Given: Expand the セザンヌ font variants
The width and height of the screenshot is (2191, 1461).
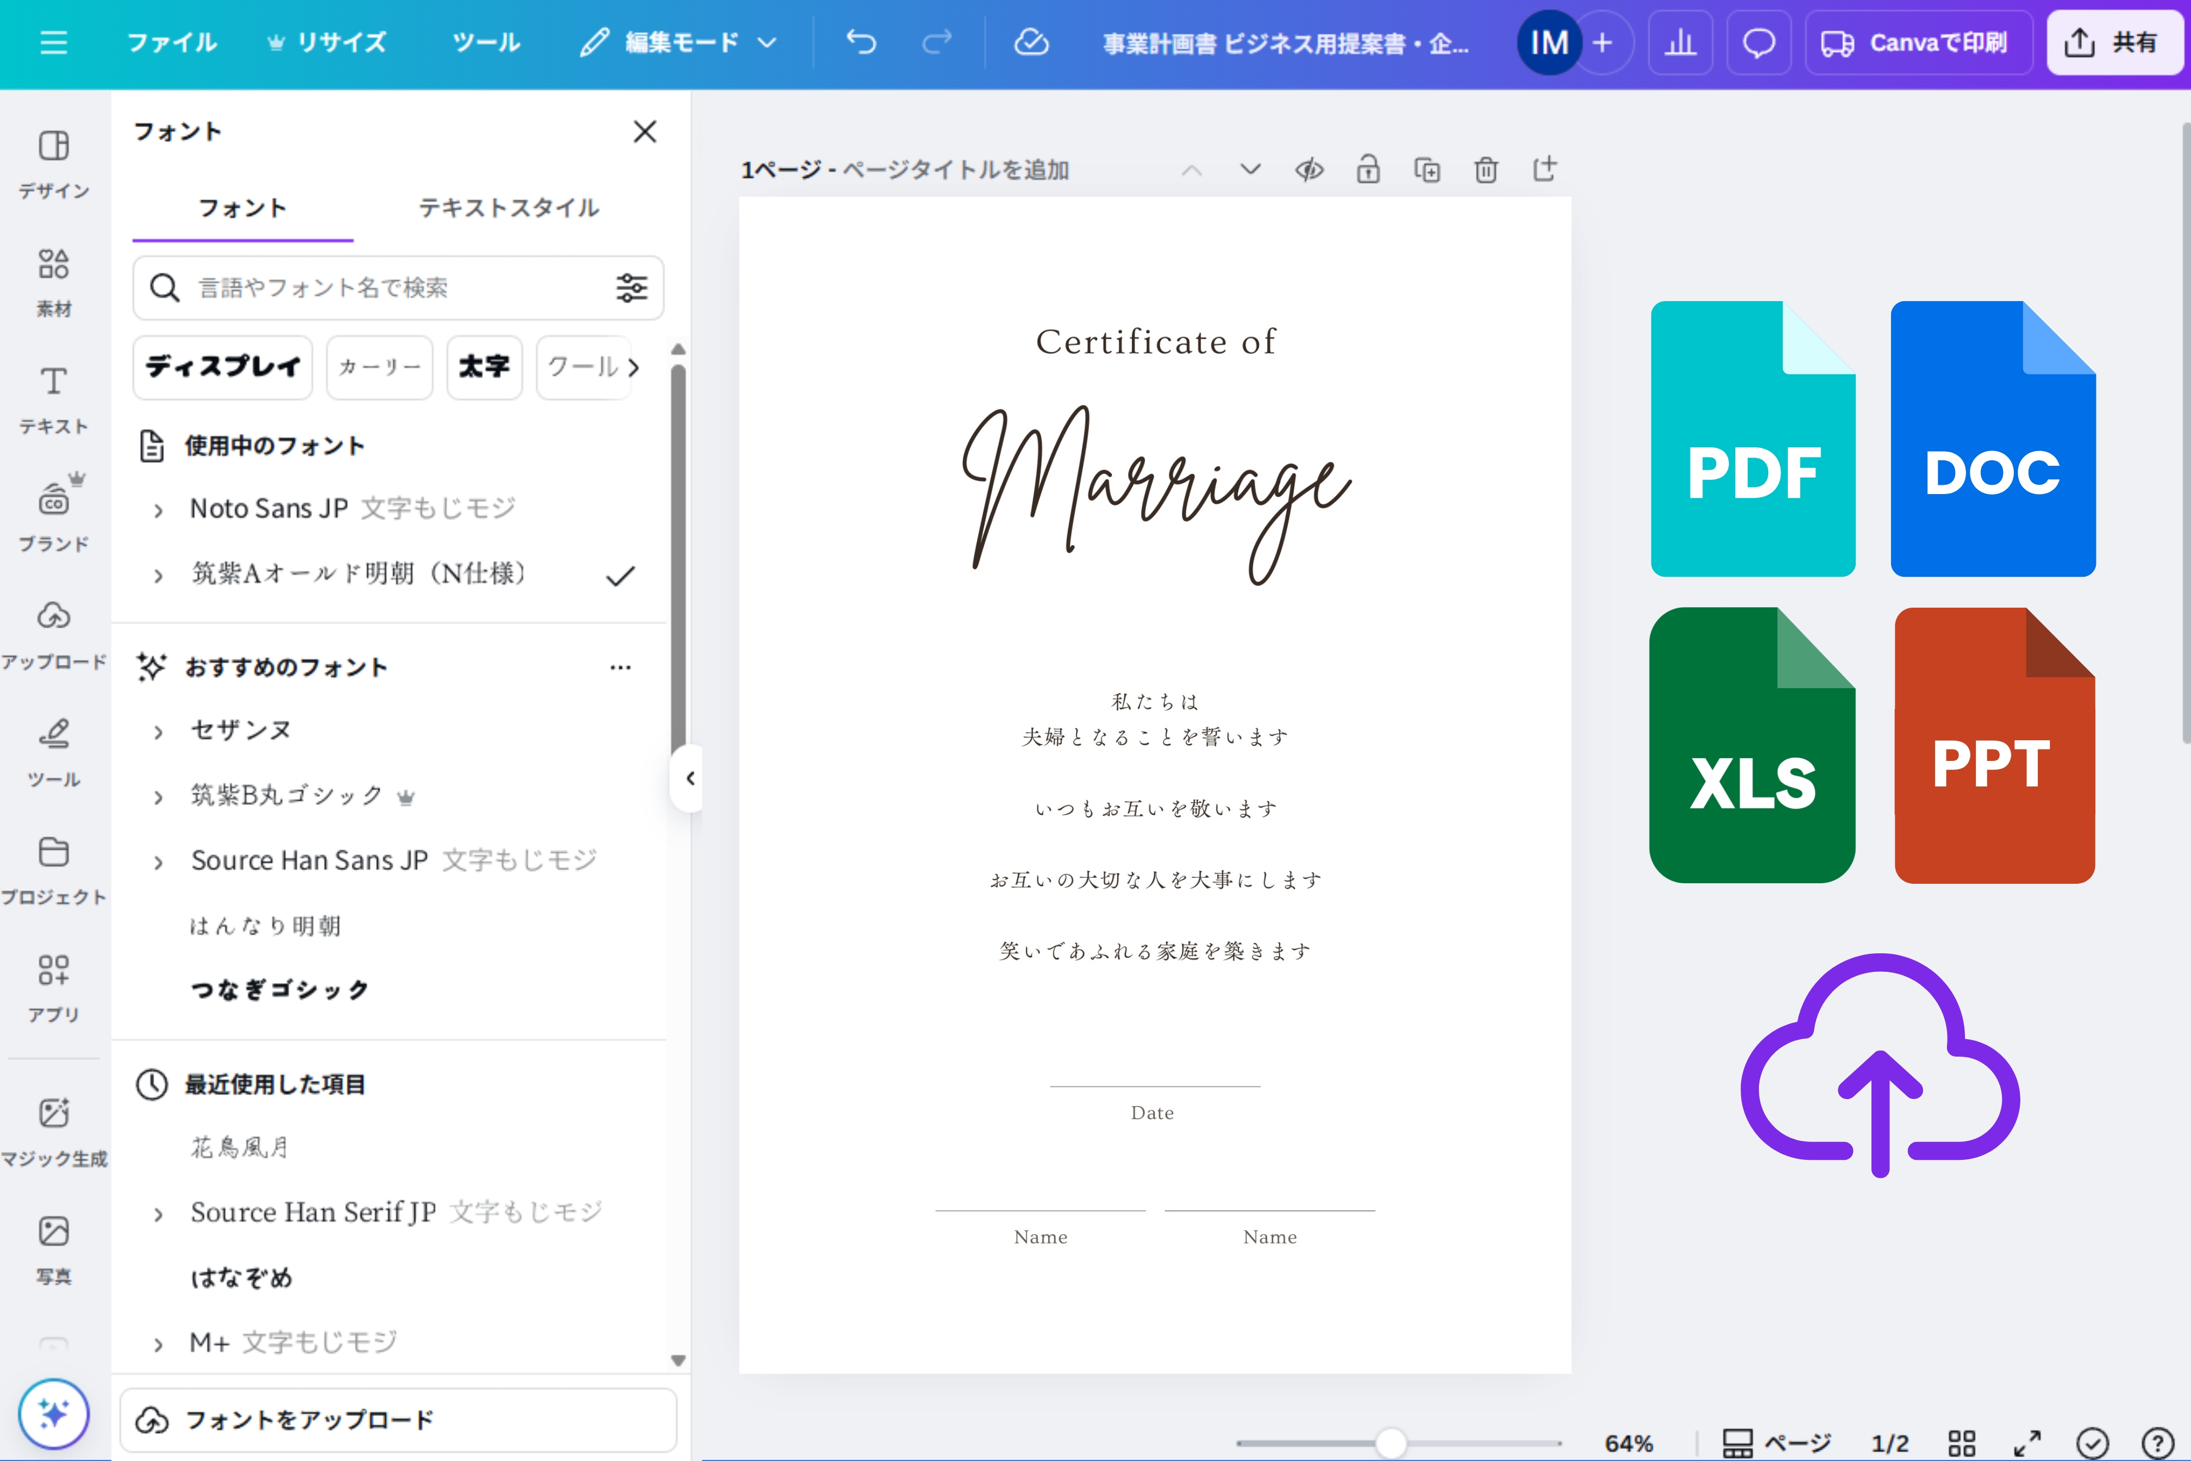Looking at the screenshot, I should tap(158, 732).
